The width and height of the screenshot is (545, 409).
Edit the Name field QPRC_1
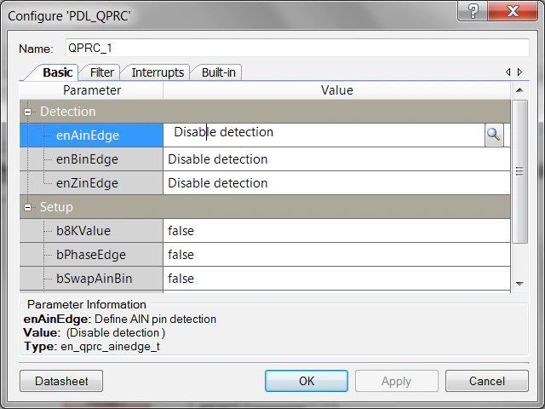tap(297, 48)
